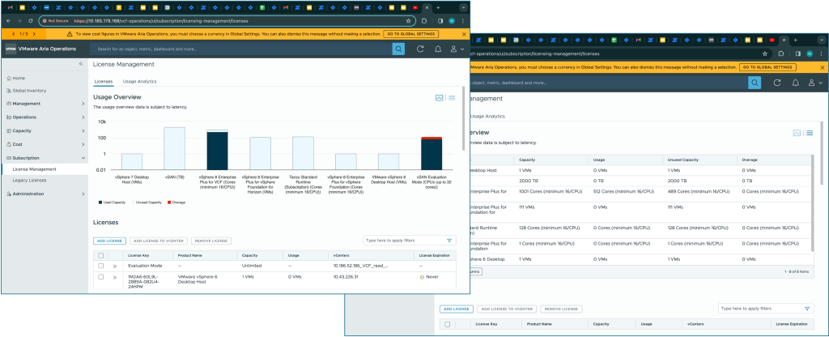Screen dimensions: 829x337
Task: Dismiss the currency warning banner in front window
Action: pos(465,34)
